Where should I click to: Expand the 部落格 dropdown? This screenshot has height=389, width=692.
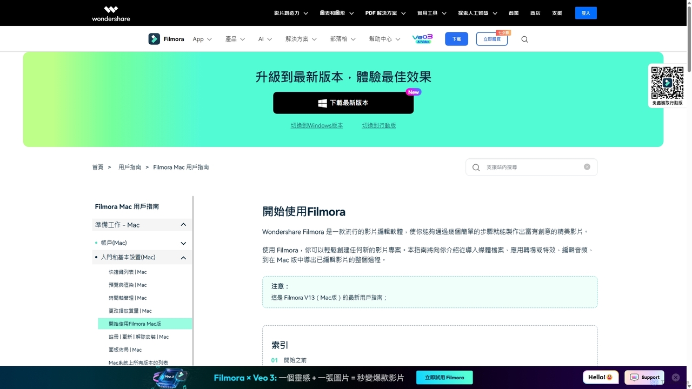(x=343, y=39)
